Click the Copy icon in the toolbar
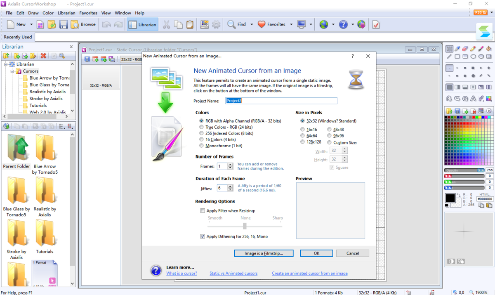The image size is (495, 295). click(178, 24)
